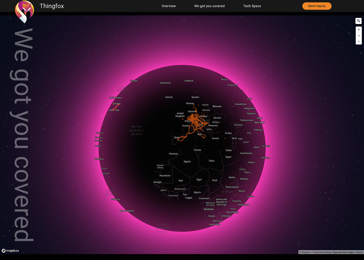Click the Greenland label on the globe

(x=165, y=83)
